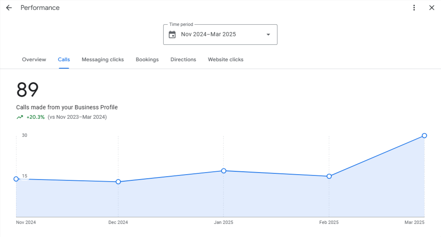Click the 89 total calls figure

click(27, 90)
